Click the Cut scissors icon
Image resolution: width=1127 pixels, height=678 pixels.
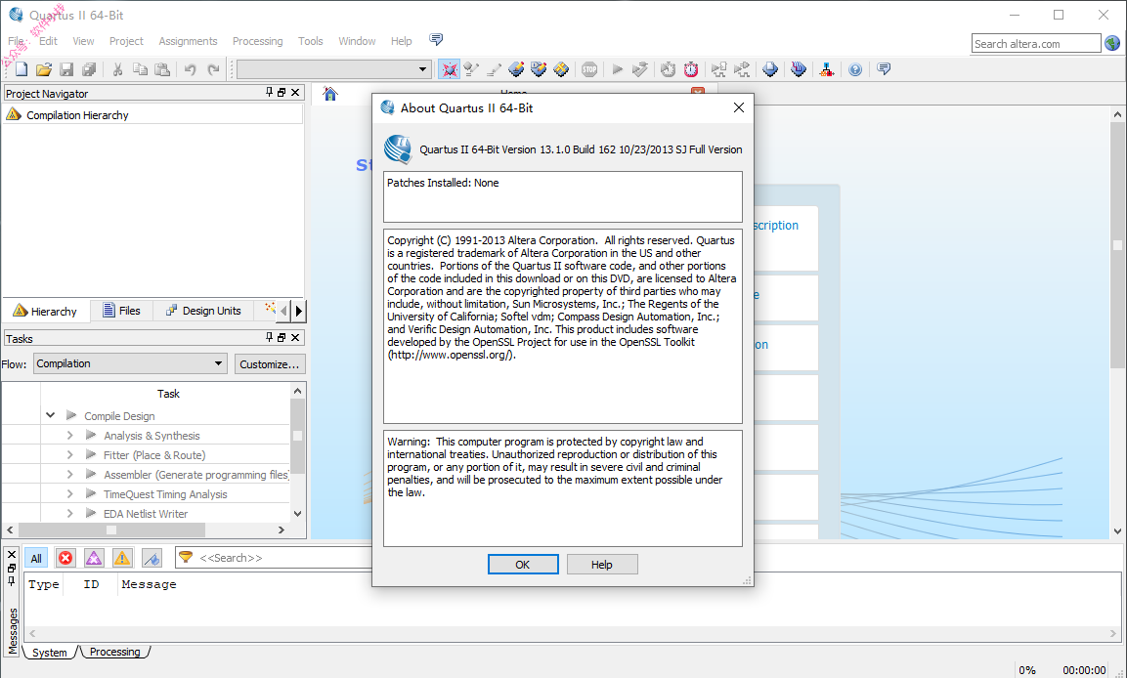tap(118, 69)
